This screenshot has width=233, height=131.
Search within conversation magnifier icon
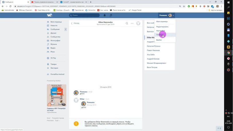point(127,23)
